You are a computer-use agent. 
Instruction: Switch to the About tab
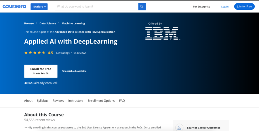28,101
